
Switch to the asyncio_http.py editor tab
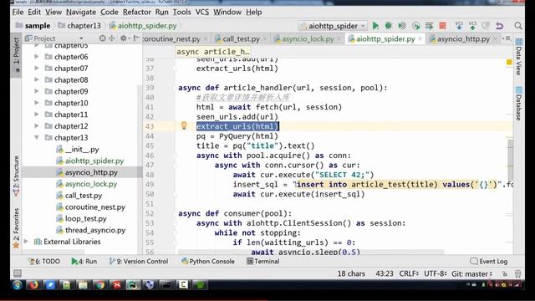[x=463, y=39]
